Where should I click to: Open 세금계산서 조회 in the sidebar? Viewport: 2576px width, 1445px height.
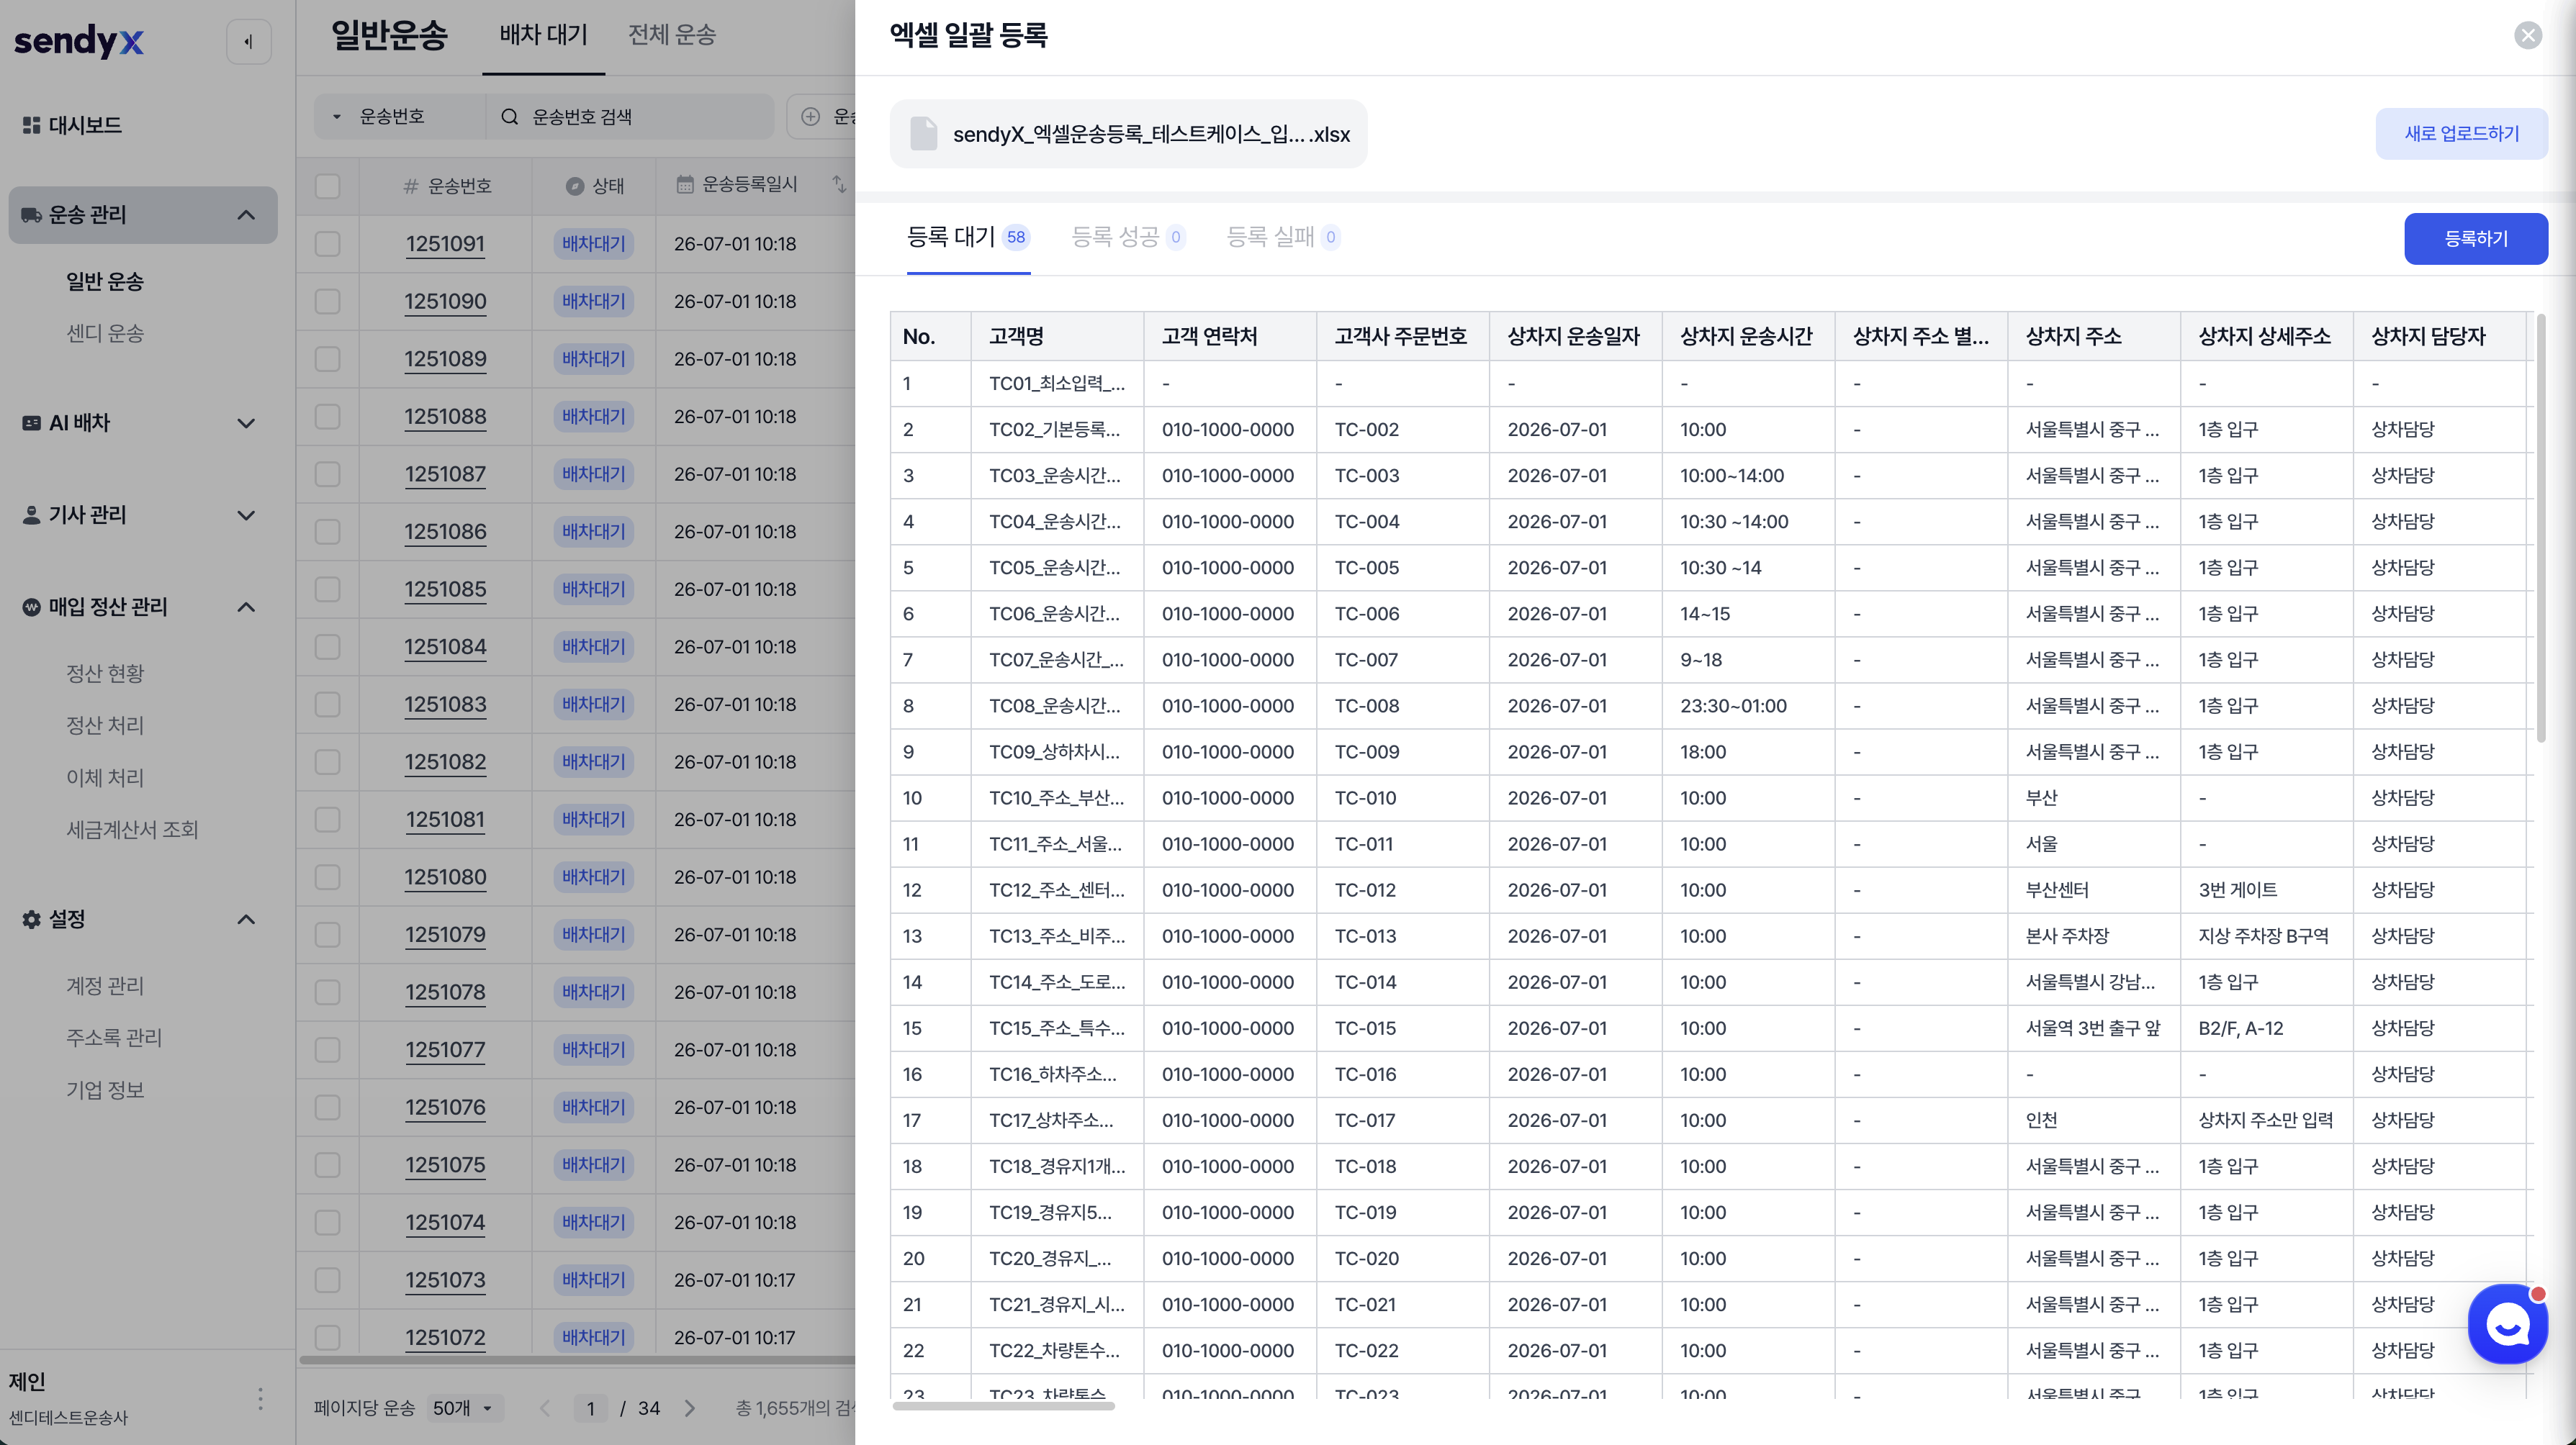[132, 830]
